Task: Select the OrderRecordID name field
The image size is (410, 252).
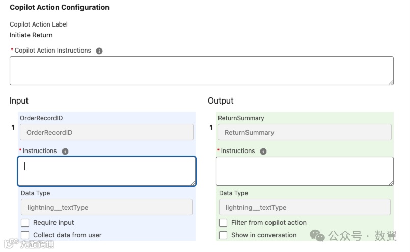Action: pyautogui.click(x=106, y=132)
